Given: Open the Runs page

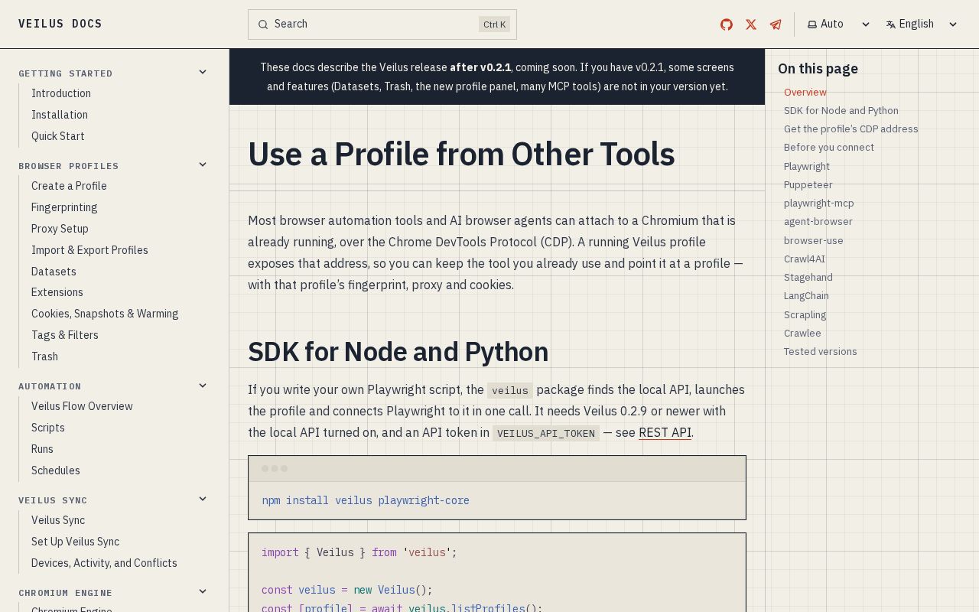Looking at the screenshot, I should [x=42, y=449].
